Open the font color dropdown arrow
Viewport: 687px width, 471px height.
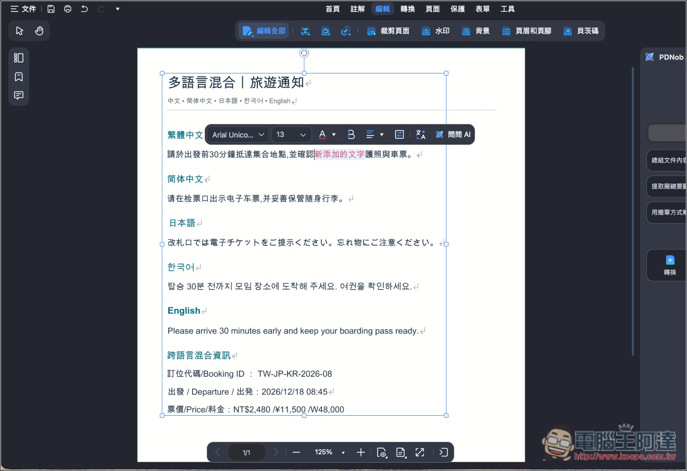(x=334, y=135)
